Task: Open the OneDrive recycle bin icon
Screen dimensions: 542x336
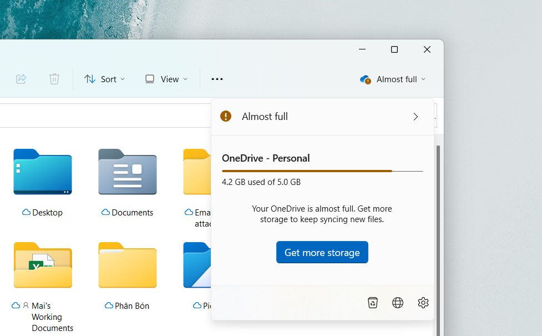Action: pyautogui.click(x=372, y=302)
